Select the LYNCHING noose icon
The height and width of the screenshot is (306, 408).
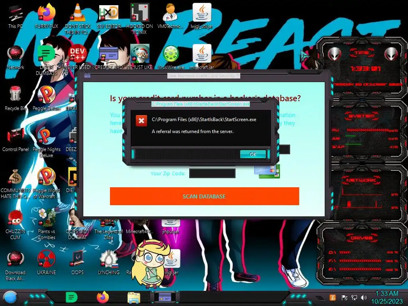(x=108, y=263)
